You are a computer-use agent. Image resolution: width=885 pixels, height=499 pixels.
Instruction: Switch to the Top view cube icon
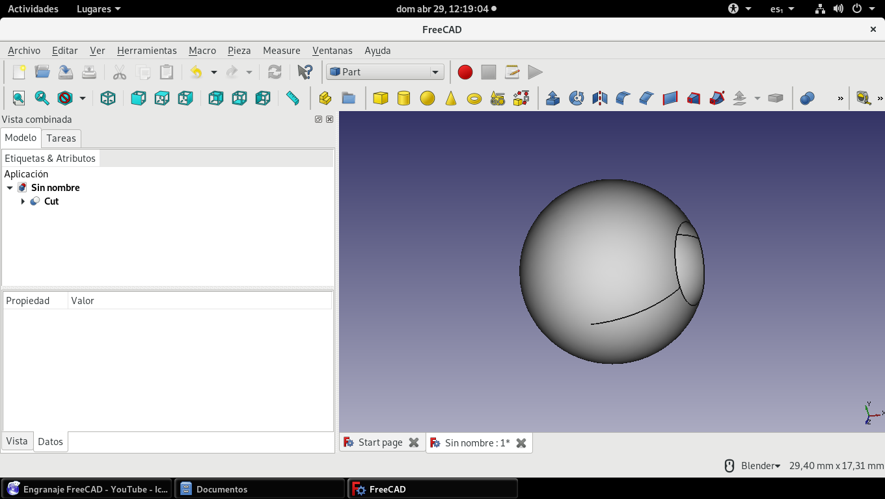tap(162, 98)
